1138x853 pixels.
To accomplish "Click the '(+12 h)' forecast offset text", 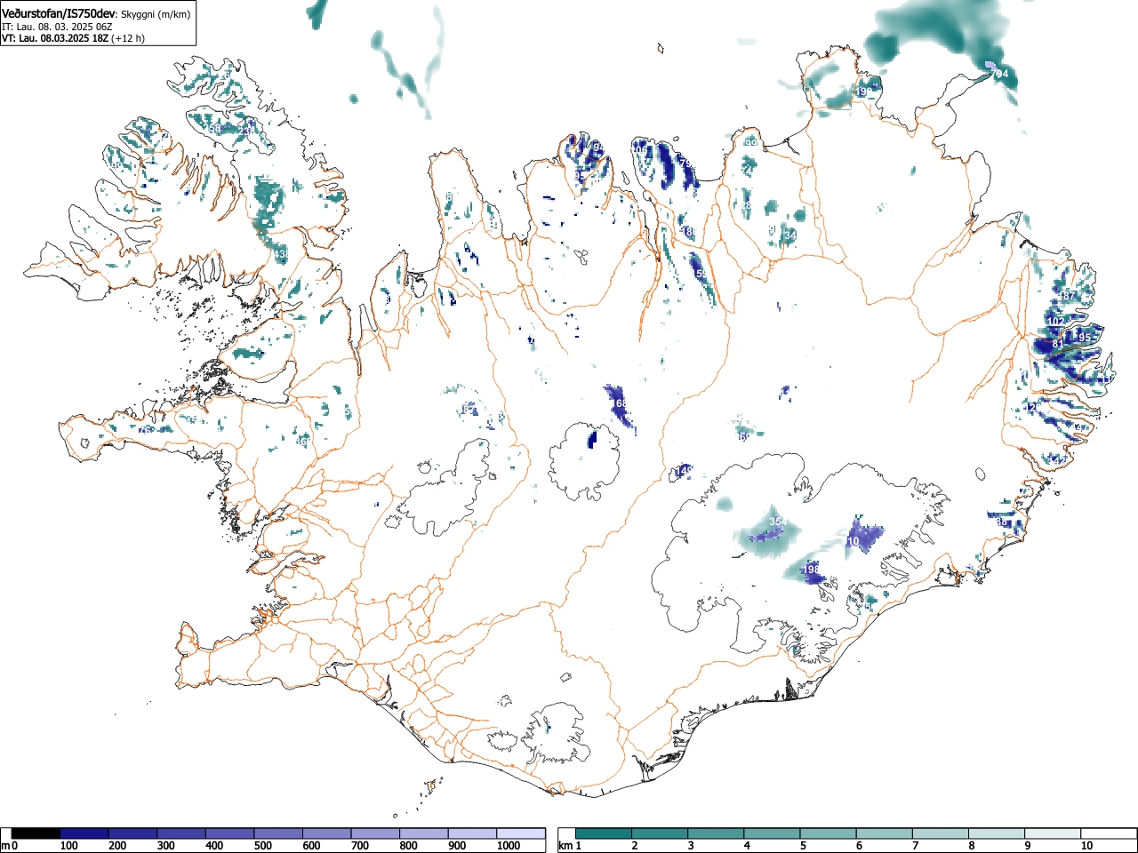I will [x=128, y=38].
